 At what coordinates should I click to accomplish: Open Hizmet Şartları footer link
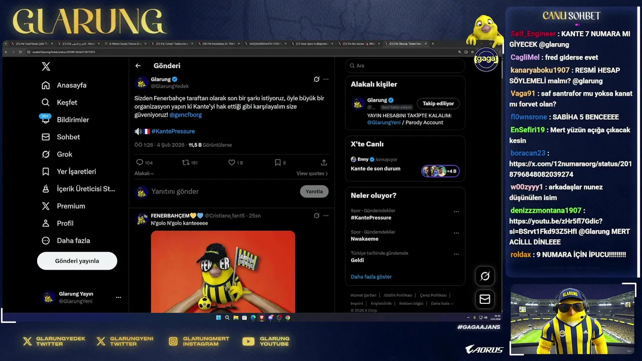click(x=363, y=295)
